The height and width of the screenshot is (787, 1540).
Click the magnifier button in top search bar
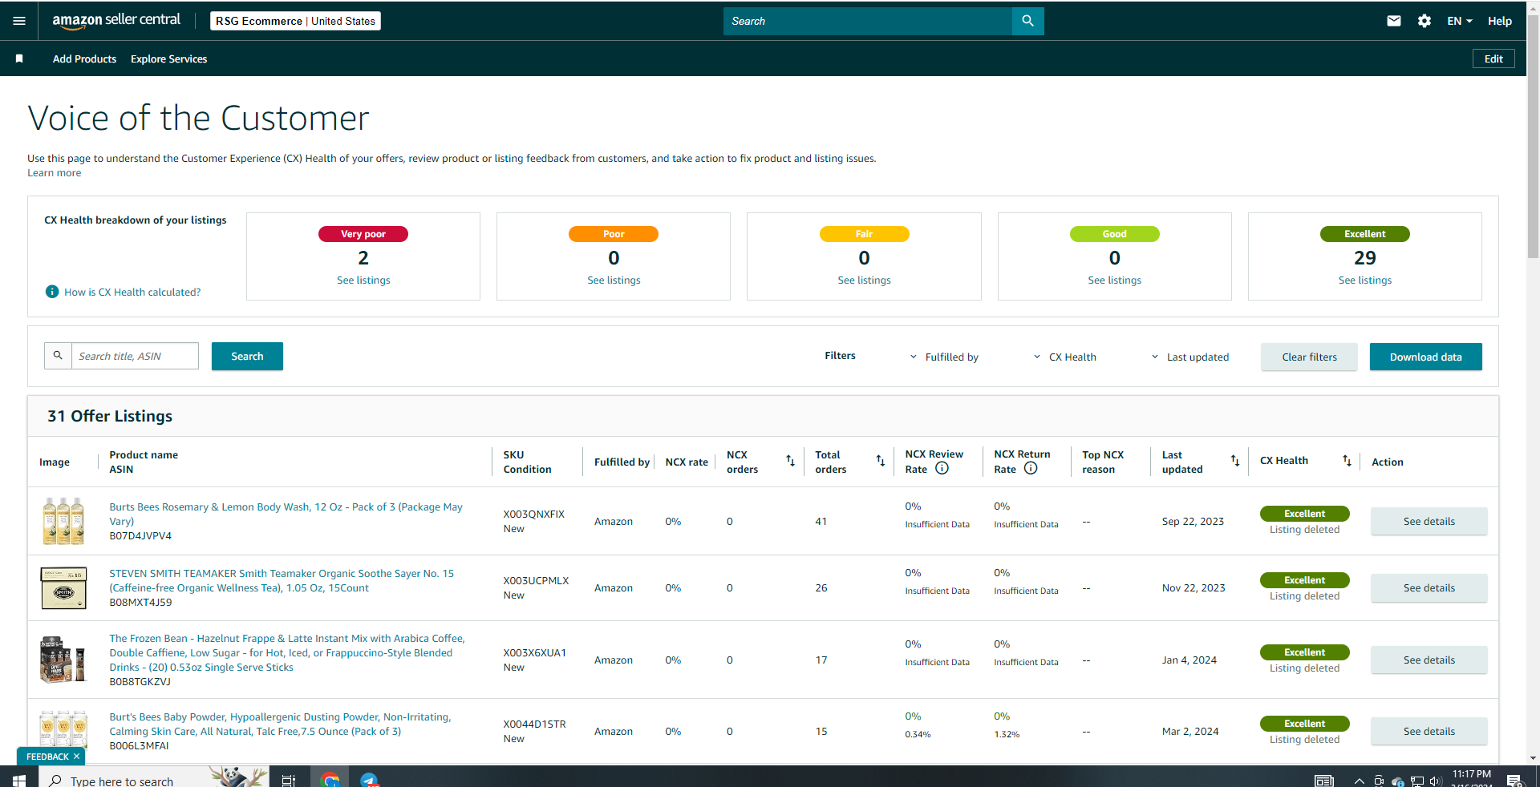point(1027,21)
